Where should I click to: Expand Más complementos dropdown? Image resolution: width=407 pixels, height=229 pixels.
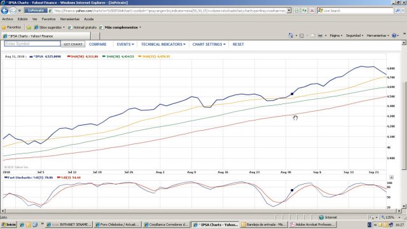click(x=120, y=27)
